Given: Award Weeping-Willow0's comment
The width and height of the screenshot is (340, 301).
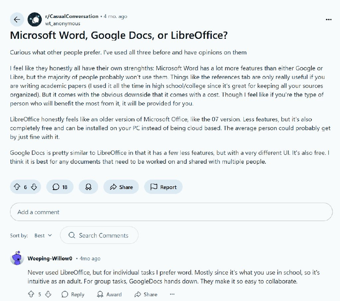Looking at the screenshot, I should coord(109,294).
